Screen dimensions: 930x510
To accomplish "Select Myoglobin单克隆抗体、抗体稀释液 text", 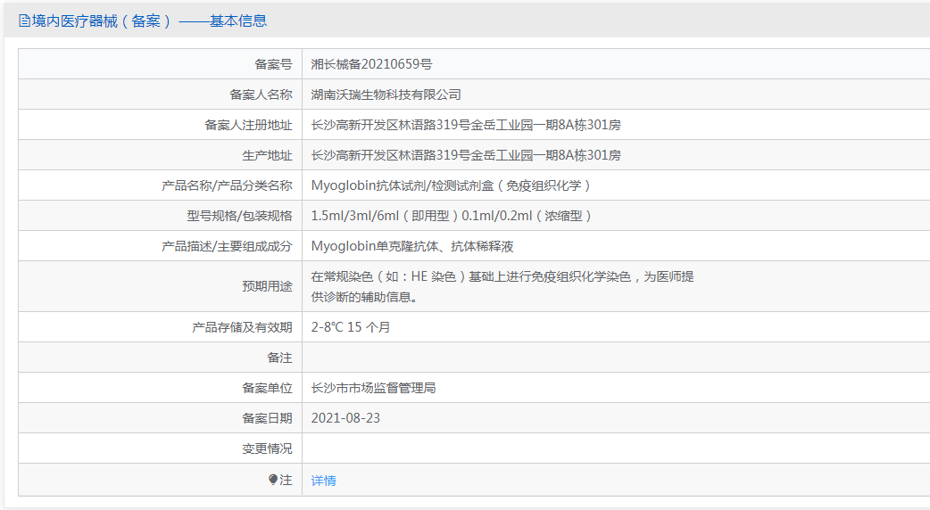I will (412, 246).
